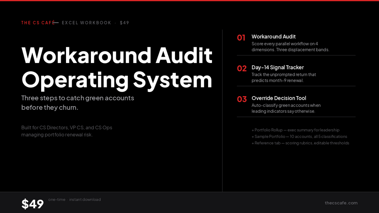Click the 'THE CS CAFÉ' brand text
This screenshot has height=213, width=379.
[x=38, y=23]
